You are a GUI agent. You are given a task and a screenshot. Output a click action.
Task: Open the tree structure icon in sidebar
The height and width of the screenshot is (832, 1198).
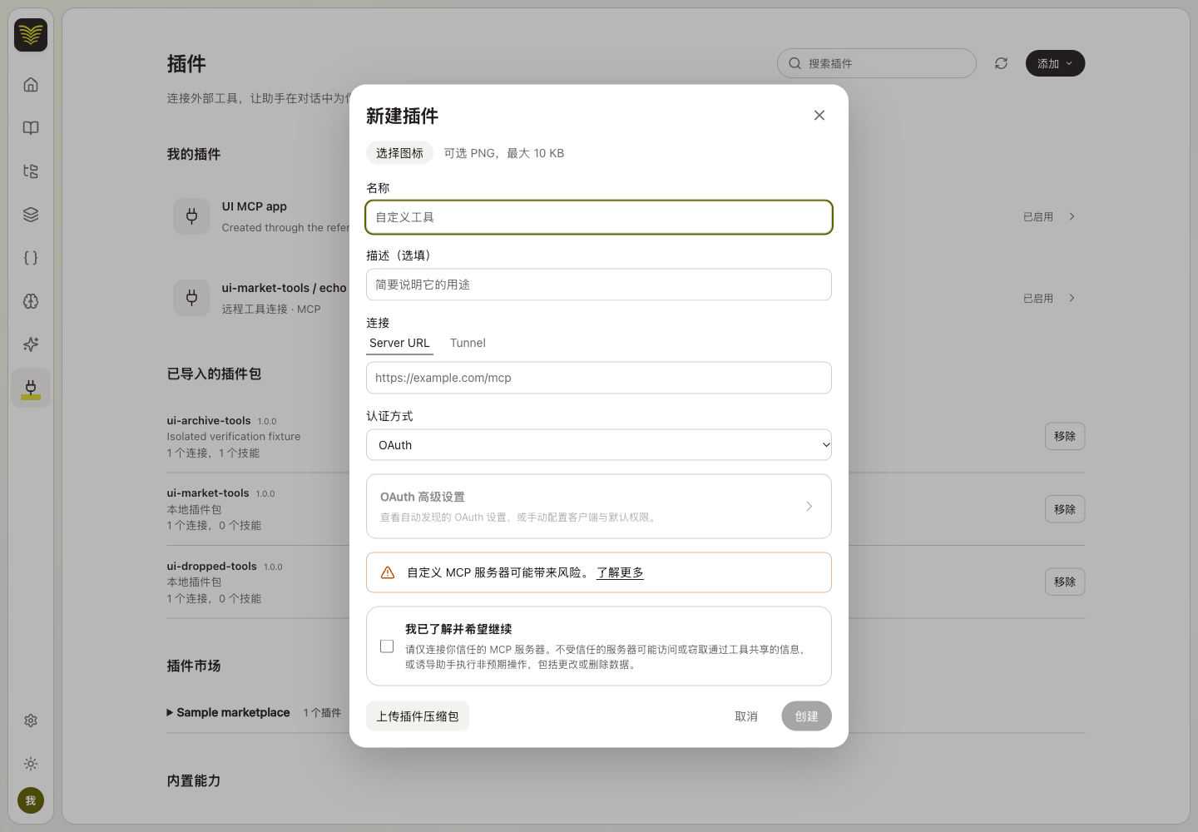[x=31, y=171]
